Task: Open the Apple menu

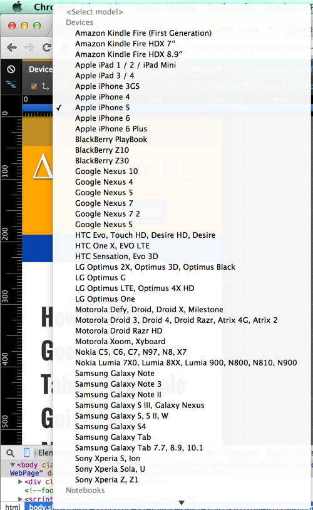Action: [x=17, y=6]
